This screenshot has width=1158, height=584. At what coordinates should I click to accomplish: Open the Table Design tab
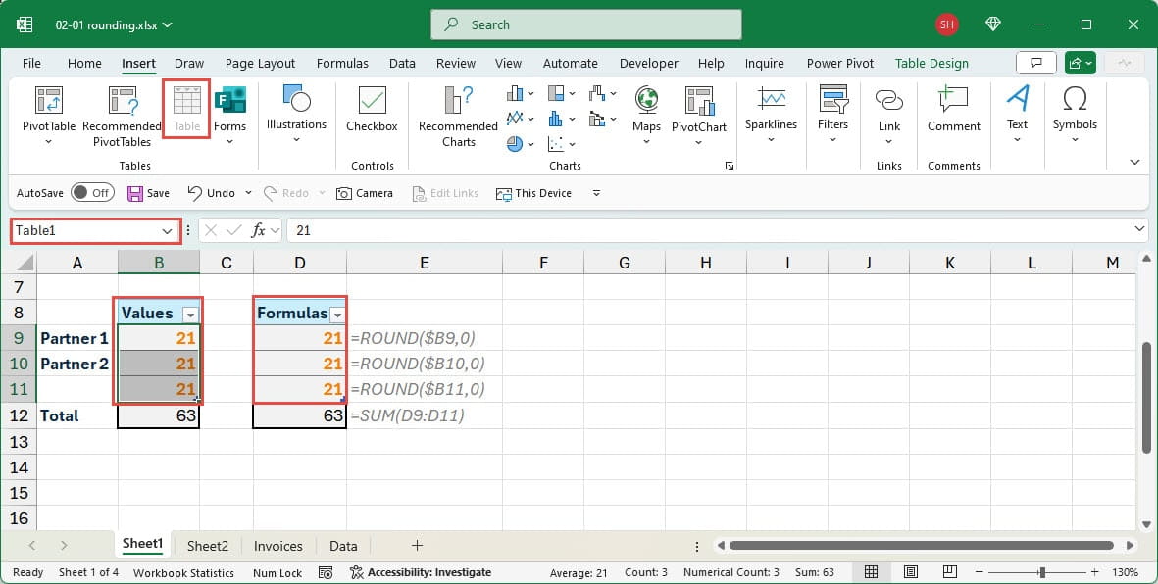click(x=931, y=63)
